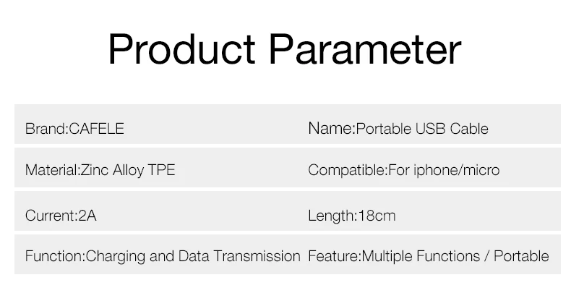571x301 pixels.
Task: Click the Length:18cm entry
Action: point(352,216)
